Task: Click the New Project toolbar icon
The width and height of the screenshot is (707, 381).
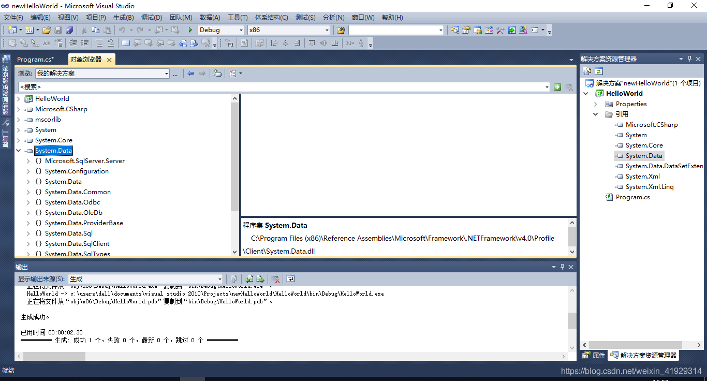Action: click(x=11, y=30)
